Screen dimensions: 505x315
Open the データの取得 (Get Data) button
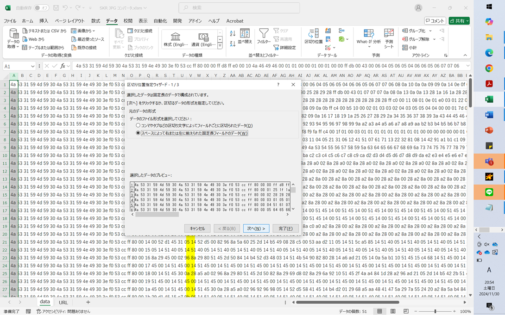(13, 38)
